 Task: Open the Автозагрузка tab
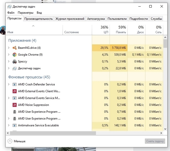click(96, 19)
